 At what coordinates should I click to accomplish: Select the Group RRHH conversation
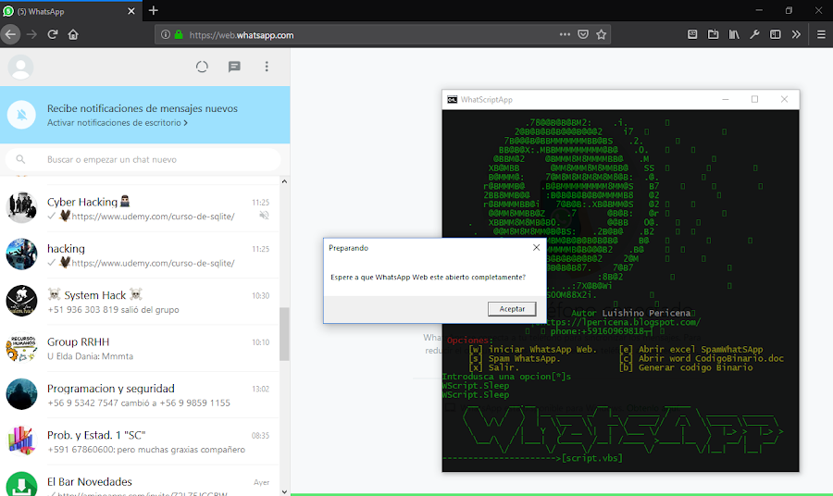[140, 348]
